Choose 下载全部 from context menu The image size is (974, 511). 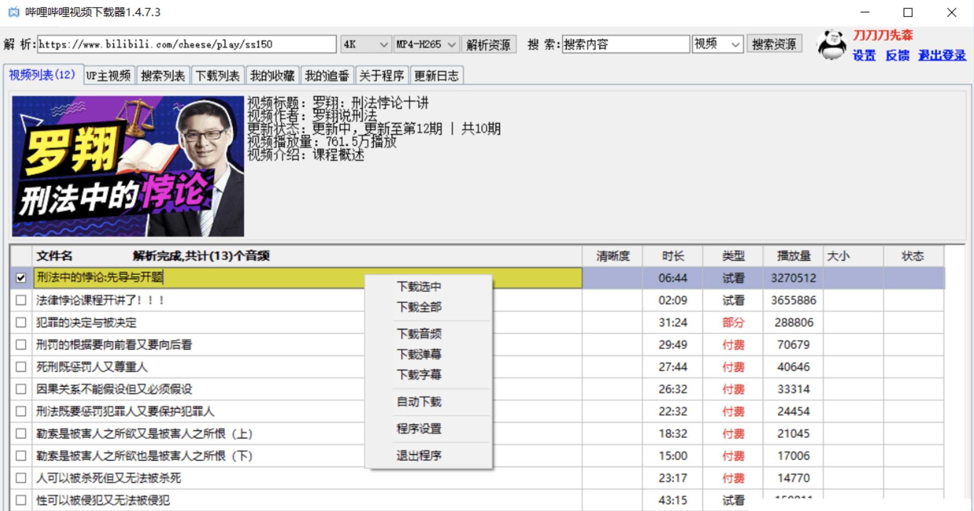tap(419, 307)
